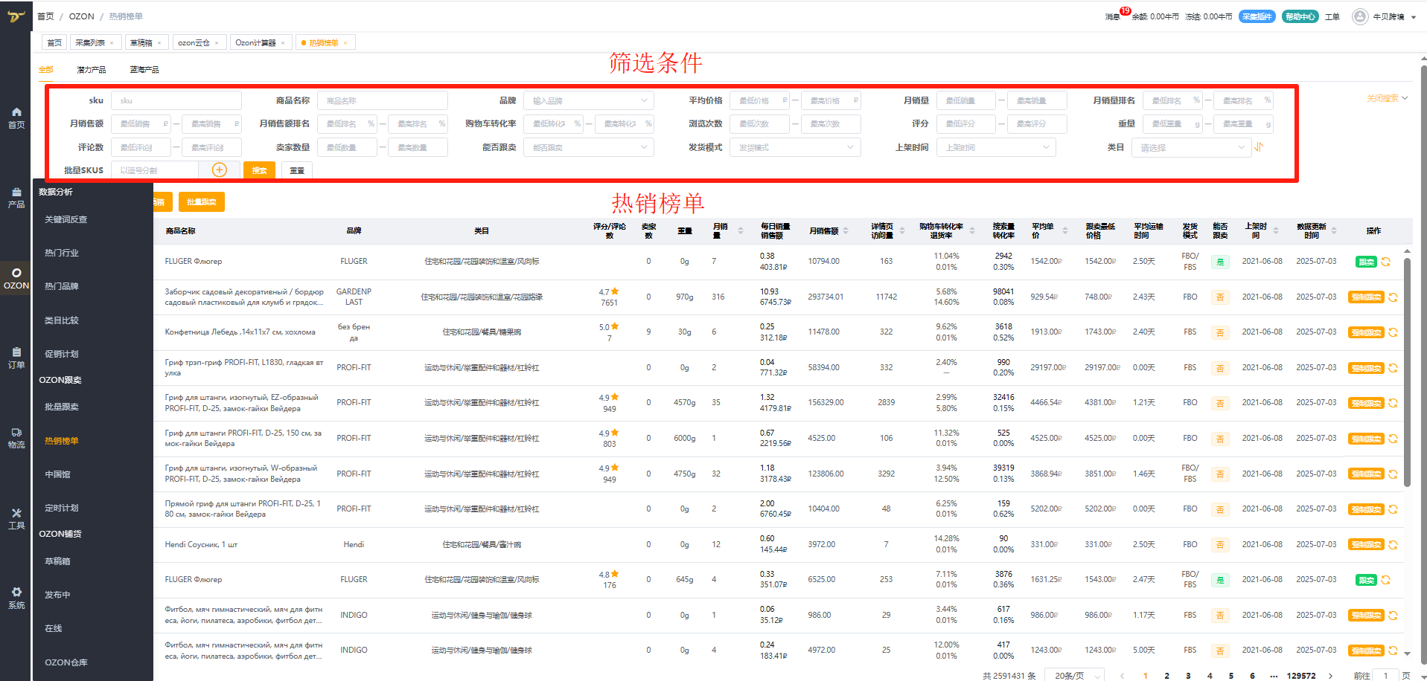Sort table by 详情页访问量 column
This screenshot has width=1427, height=681.
click(x=901, y=231)
